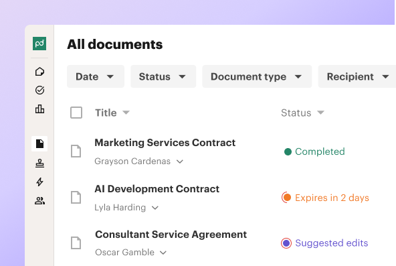Open the stamp templates sidebar icon
This screenshot has width=396, height=266.
[x=39, y=163]
